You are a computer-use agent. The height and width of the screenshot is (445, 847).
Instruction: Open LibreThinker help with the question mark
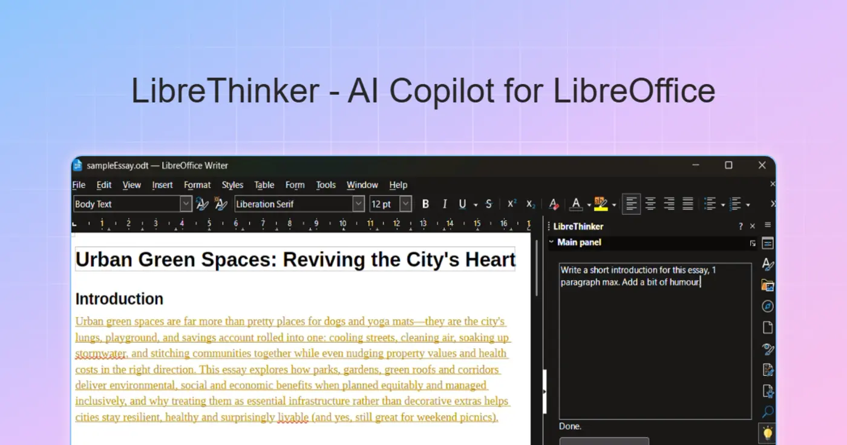740,226
